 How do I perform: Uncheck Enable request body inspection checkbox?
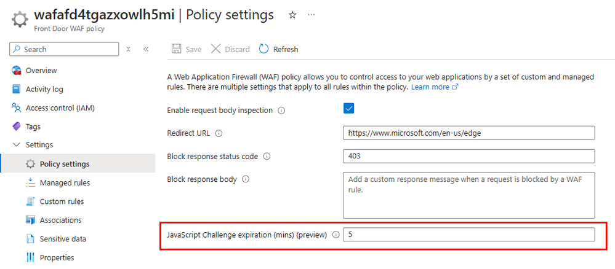tap(349, 109)
